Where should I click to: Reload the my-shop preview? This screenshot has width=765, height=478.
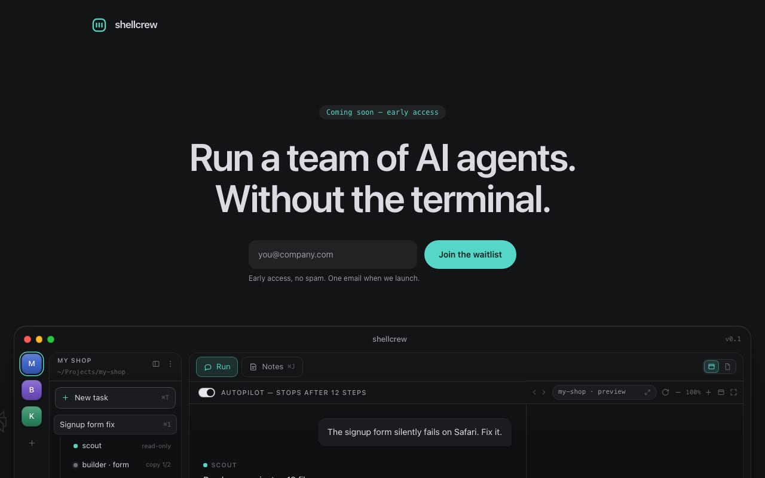click(x=665, y=392)
